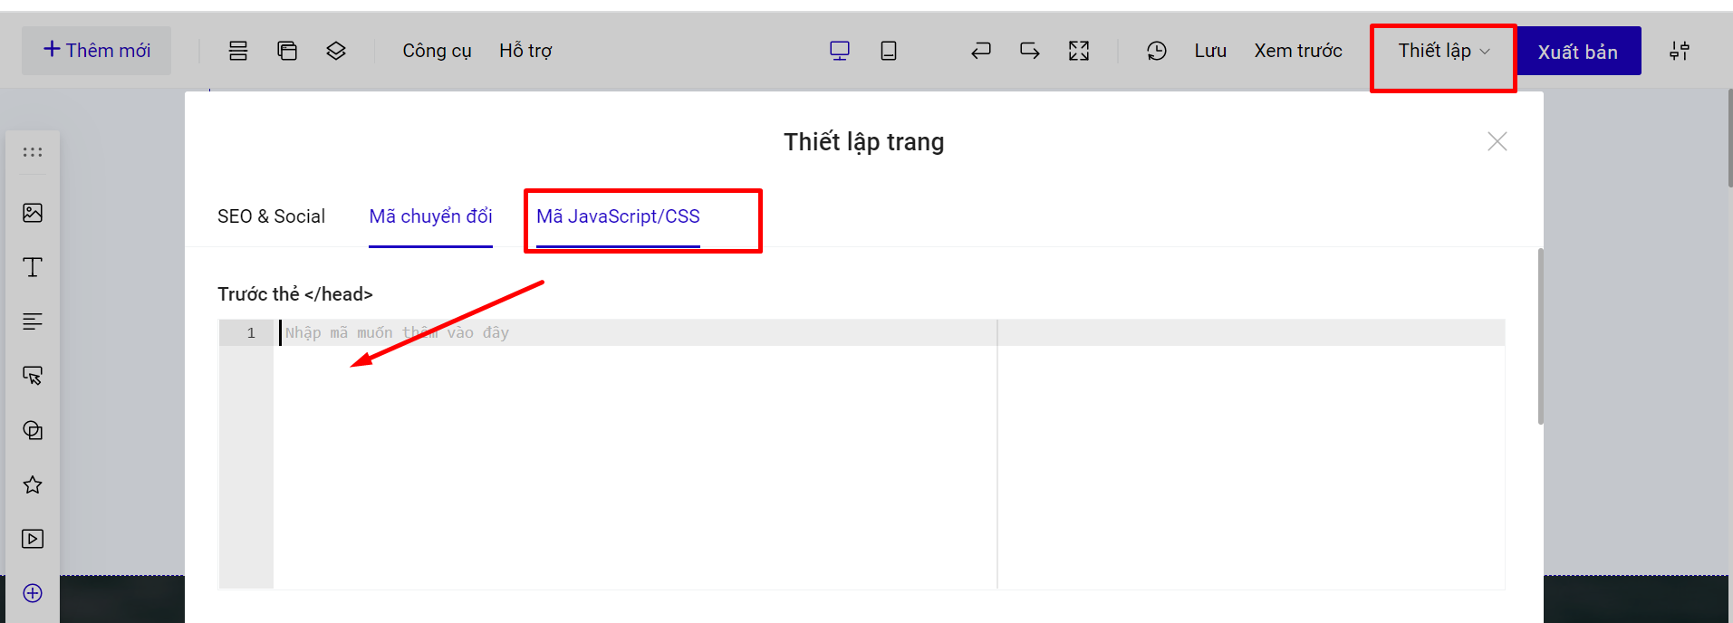1733x623 pixels.
Task: Switch to mobile view mode
Action: pos(889,51)
